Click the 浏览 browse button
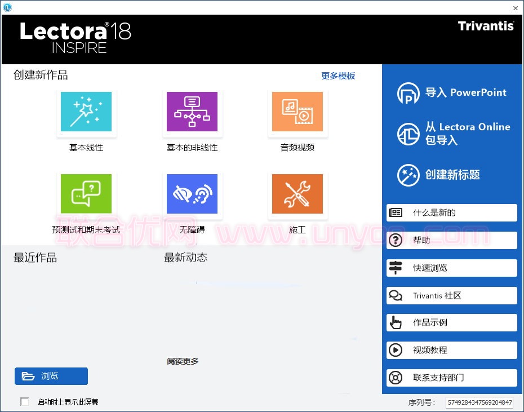The width and height of the screenshot is (524, 412). point(51,376)
